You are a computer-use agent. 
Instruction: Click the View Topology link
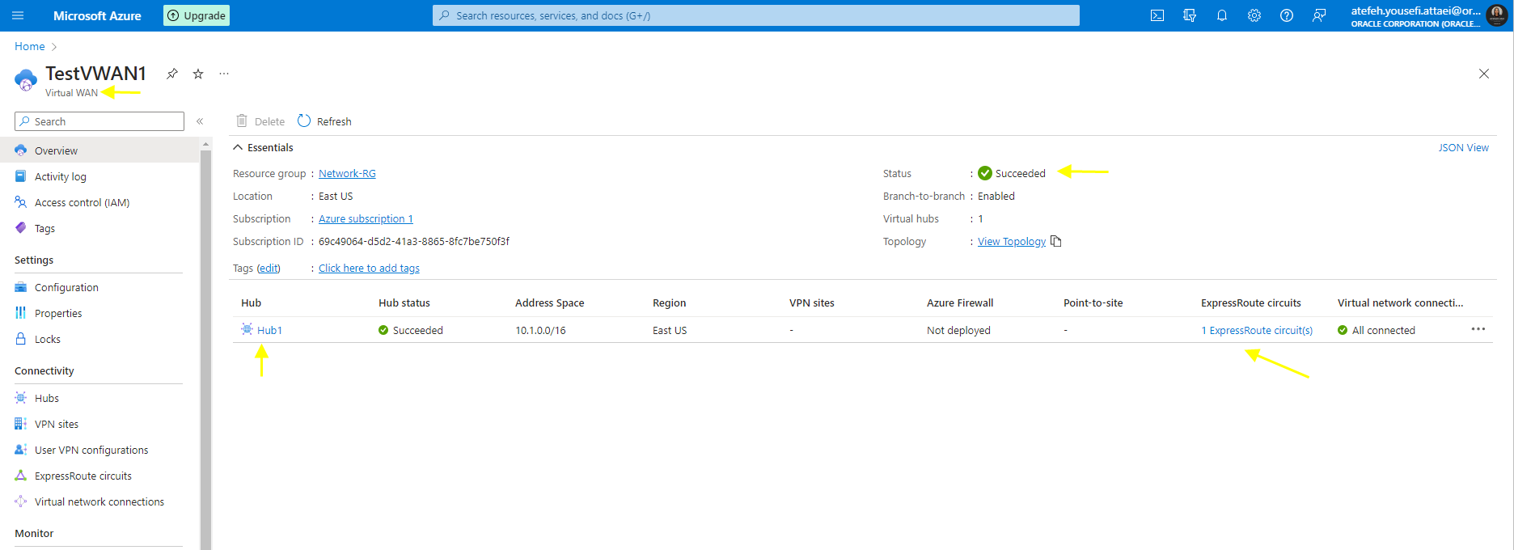point(1012,241)
